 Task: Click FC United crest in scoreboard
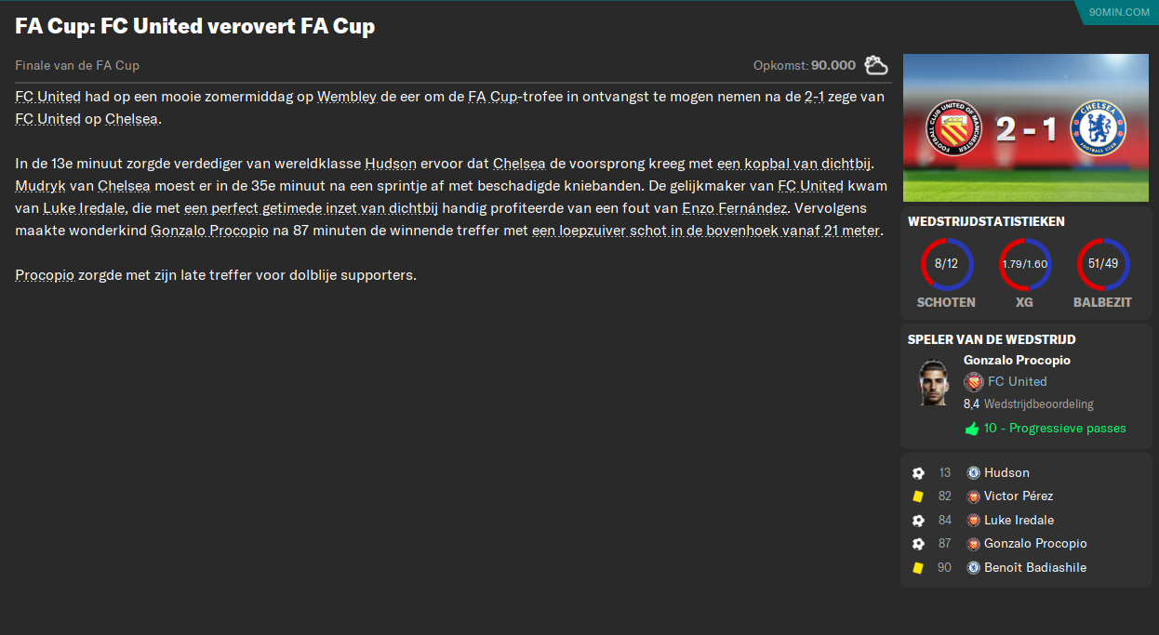[953, 128]
